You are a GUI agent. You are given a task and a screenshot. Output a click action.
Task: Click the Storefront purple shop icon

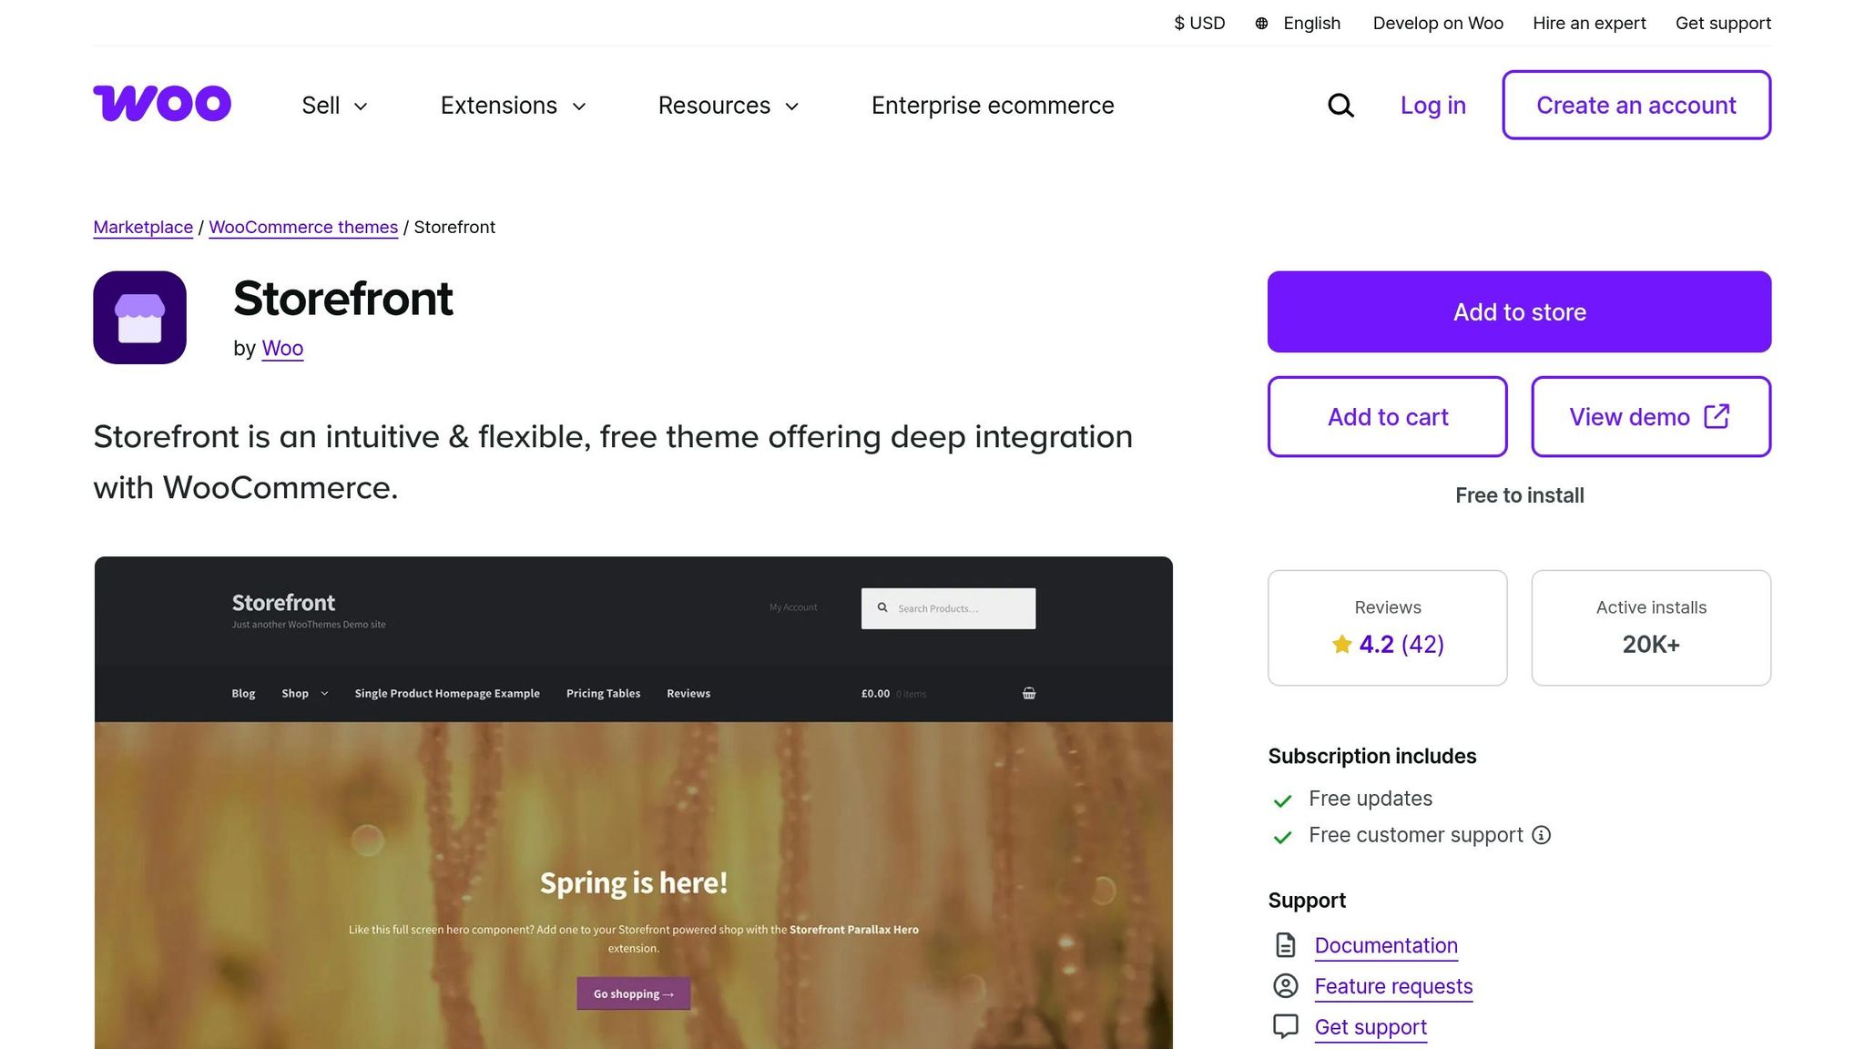click(139, 318)
